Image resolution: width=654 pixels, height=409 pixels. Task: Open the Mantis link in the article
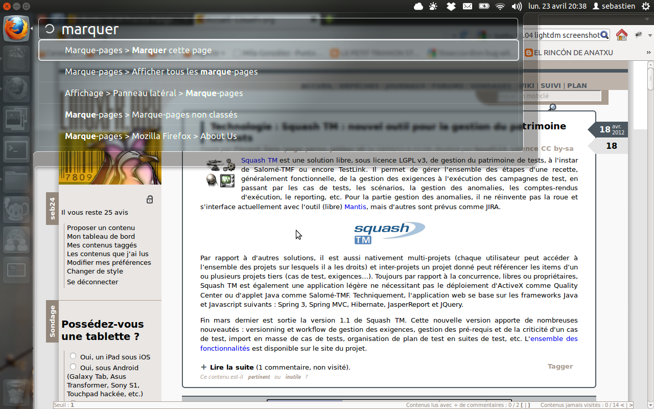coord(355,207)
